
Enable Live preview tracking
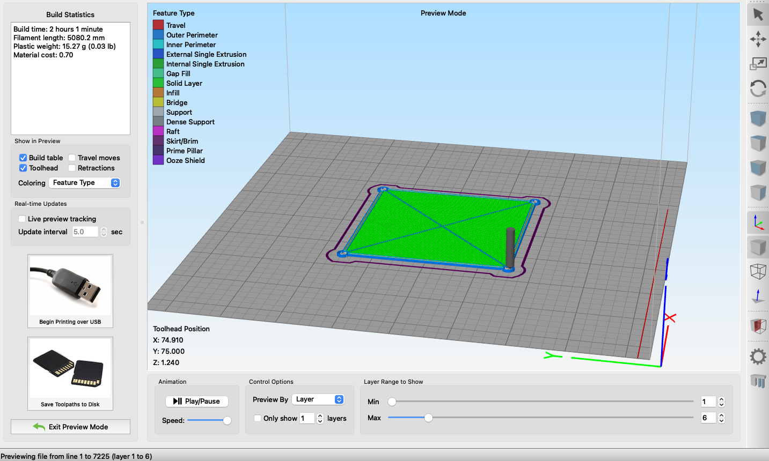(22, 219)
